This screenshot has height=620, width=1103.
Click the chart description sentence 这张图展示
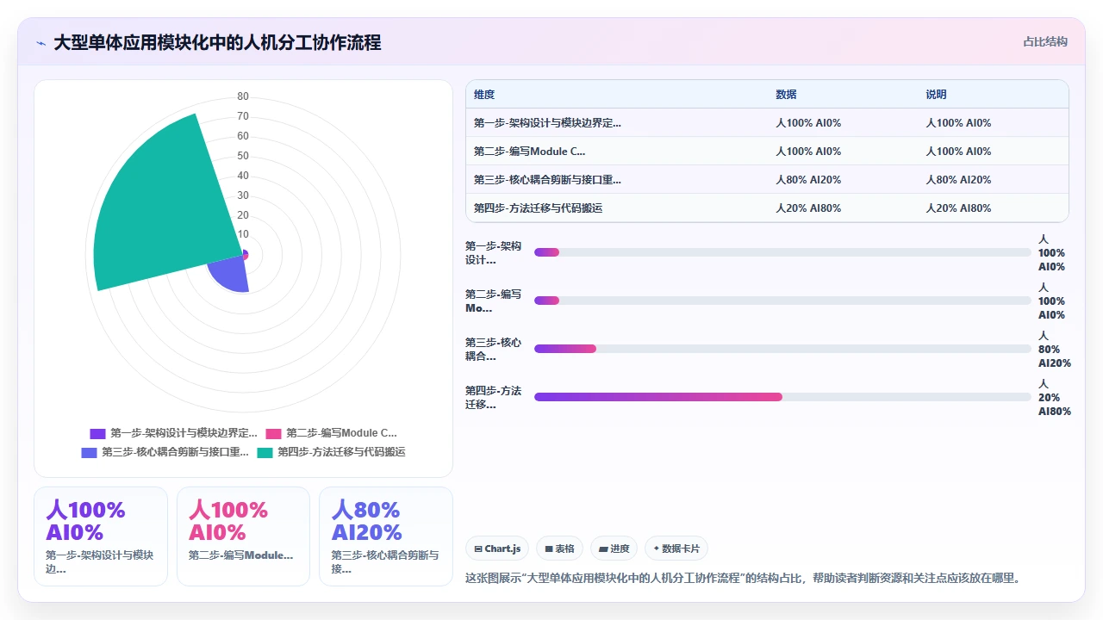(x=743, y=578)
